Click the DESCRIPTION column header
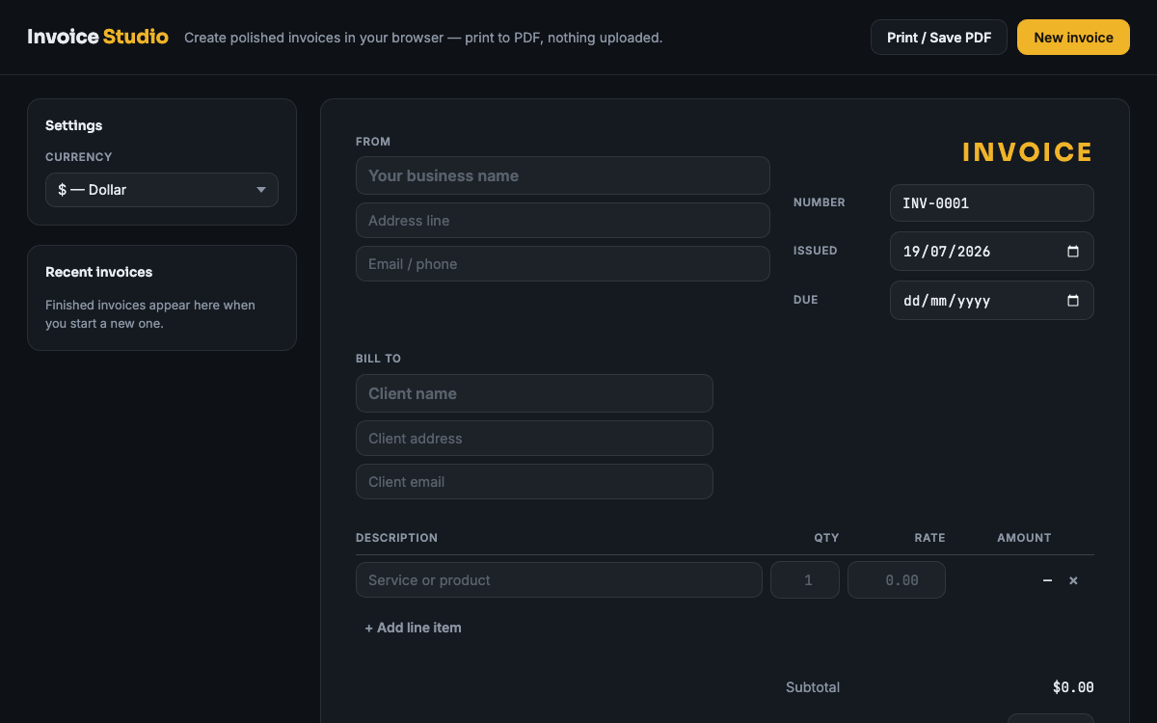1157x723 pixels. pos(396,538)
